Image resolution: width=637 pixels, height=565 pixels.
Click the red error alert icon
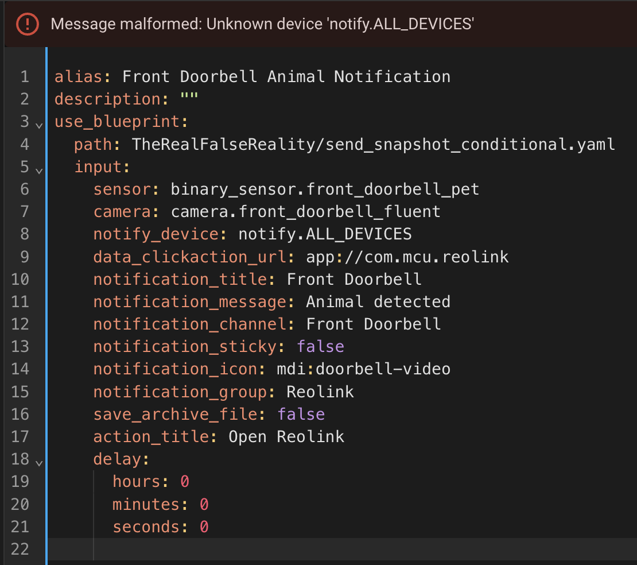click(x=27, y=24)
